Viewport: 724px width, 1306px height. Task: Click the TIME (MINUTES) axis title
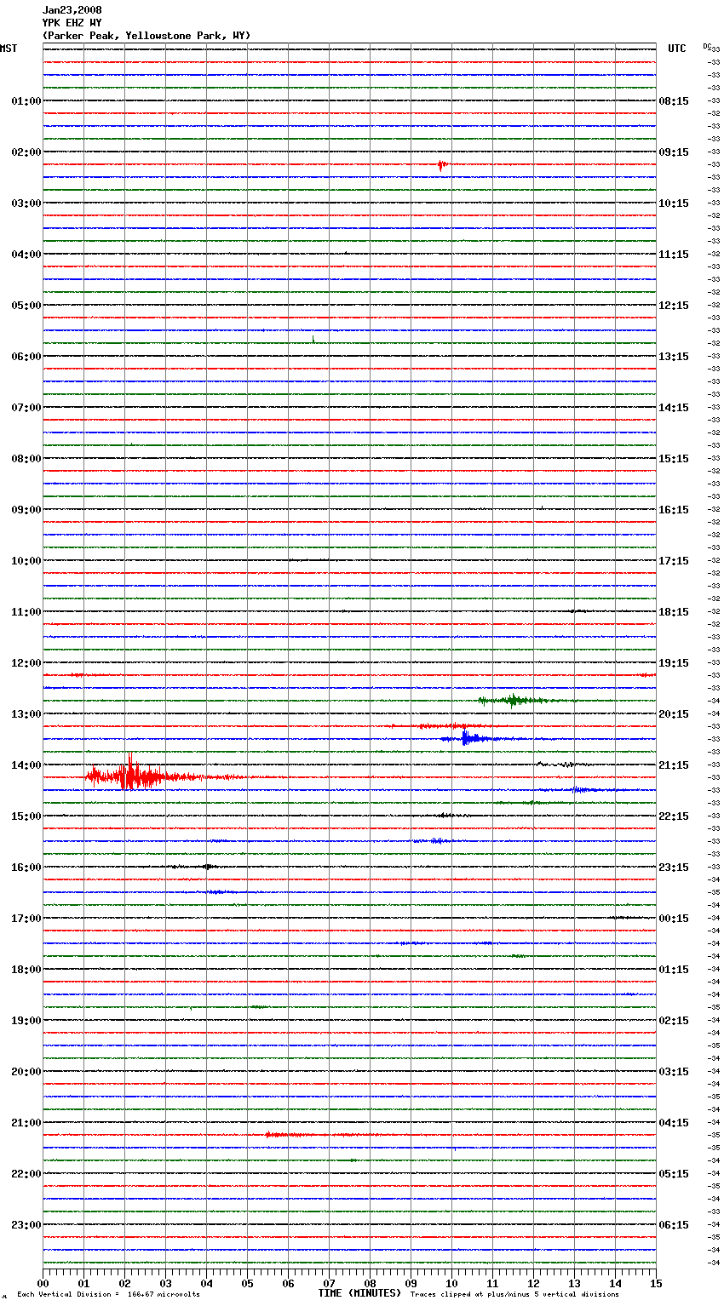tap(359, 1293)
